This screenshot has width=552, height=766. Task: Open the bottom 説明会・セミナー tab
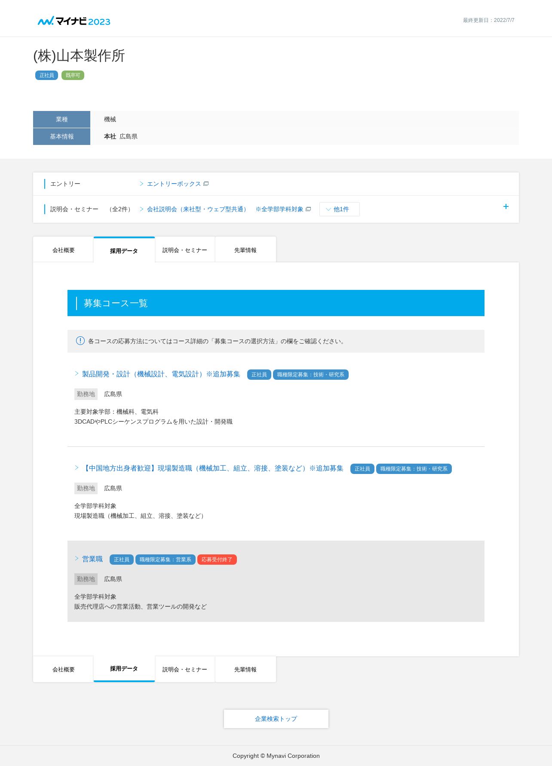(x=185, y=669)
